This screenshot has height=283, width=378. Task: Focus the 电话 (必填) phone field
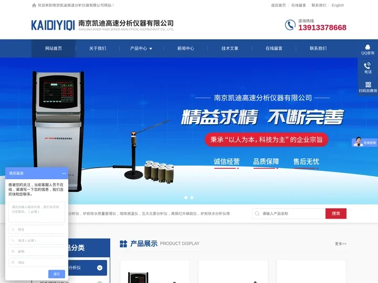tap(37, 241)
